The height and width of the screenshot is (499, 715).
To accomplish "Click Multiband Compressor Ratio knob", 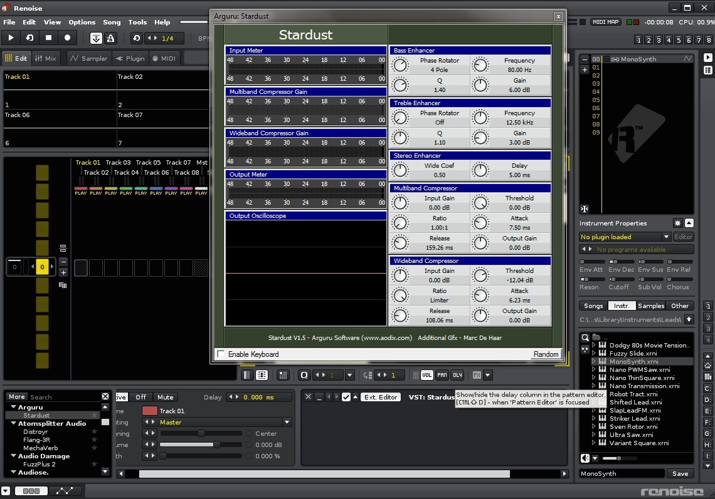I will [400, 223].
